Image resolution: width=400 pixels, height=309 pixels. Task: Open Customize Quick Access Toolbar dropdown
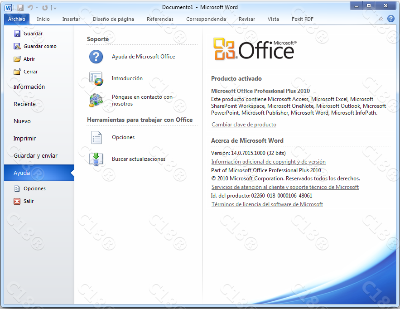(54, 8)
